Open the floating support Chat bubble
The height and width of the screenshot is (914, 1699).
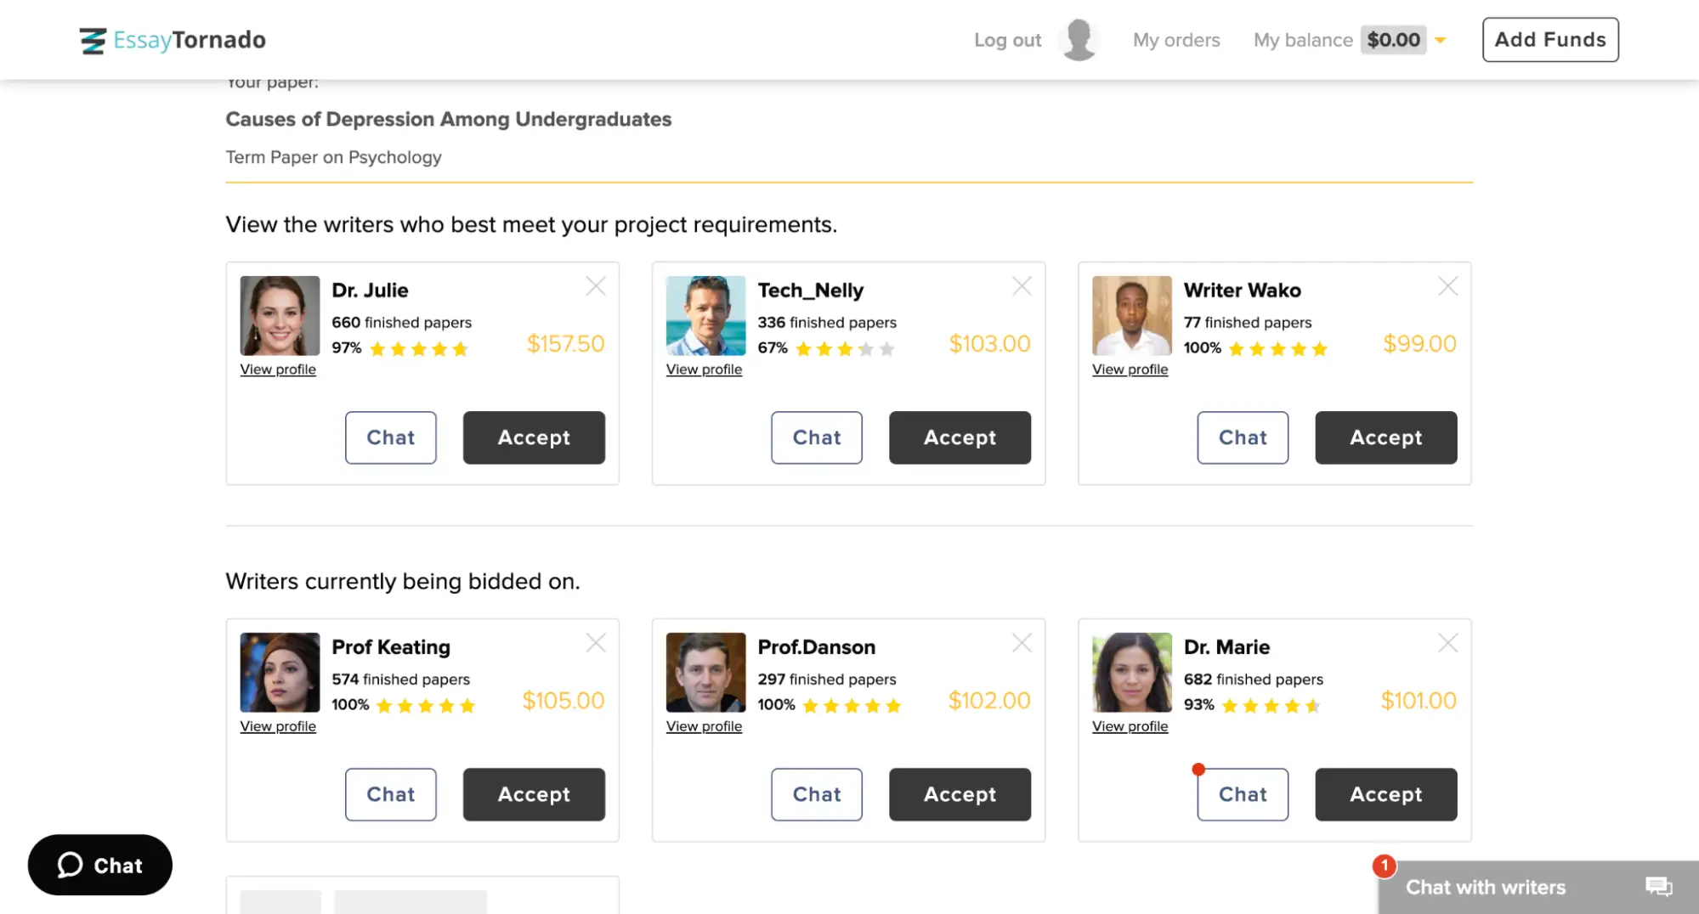coord(100,865)
